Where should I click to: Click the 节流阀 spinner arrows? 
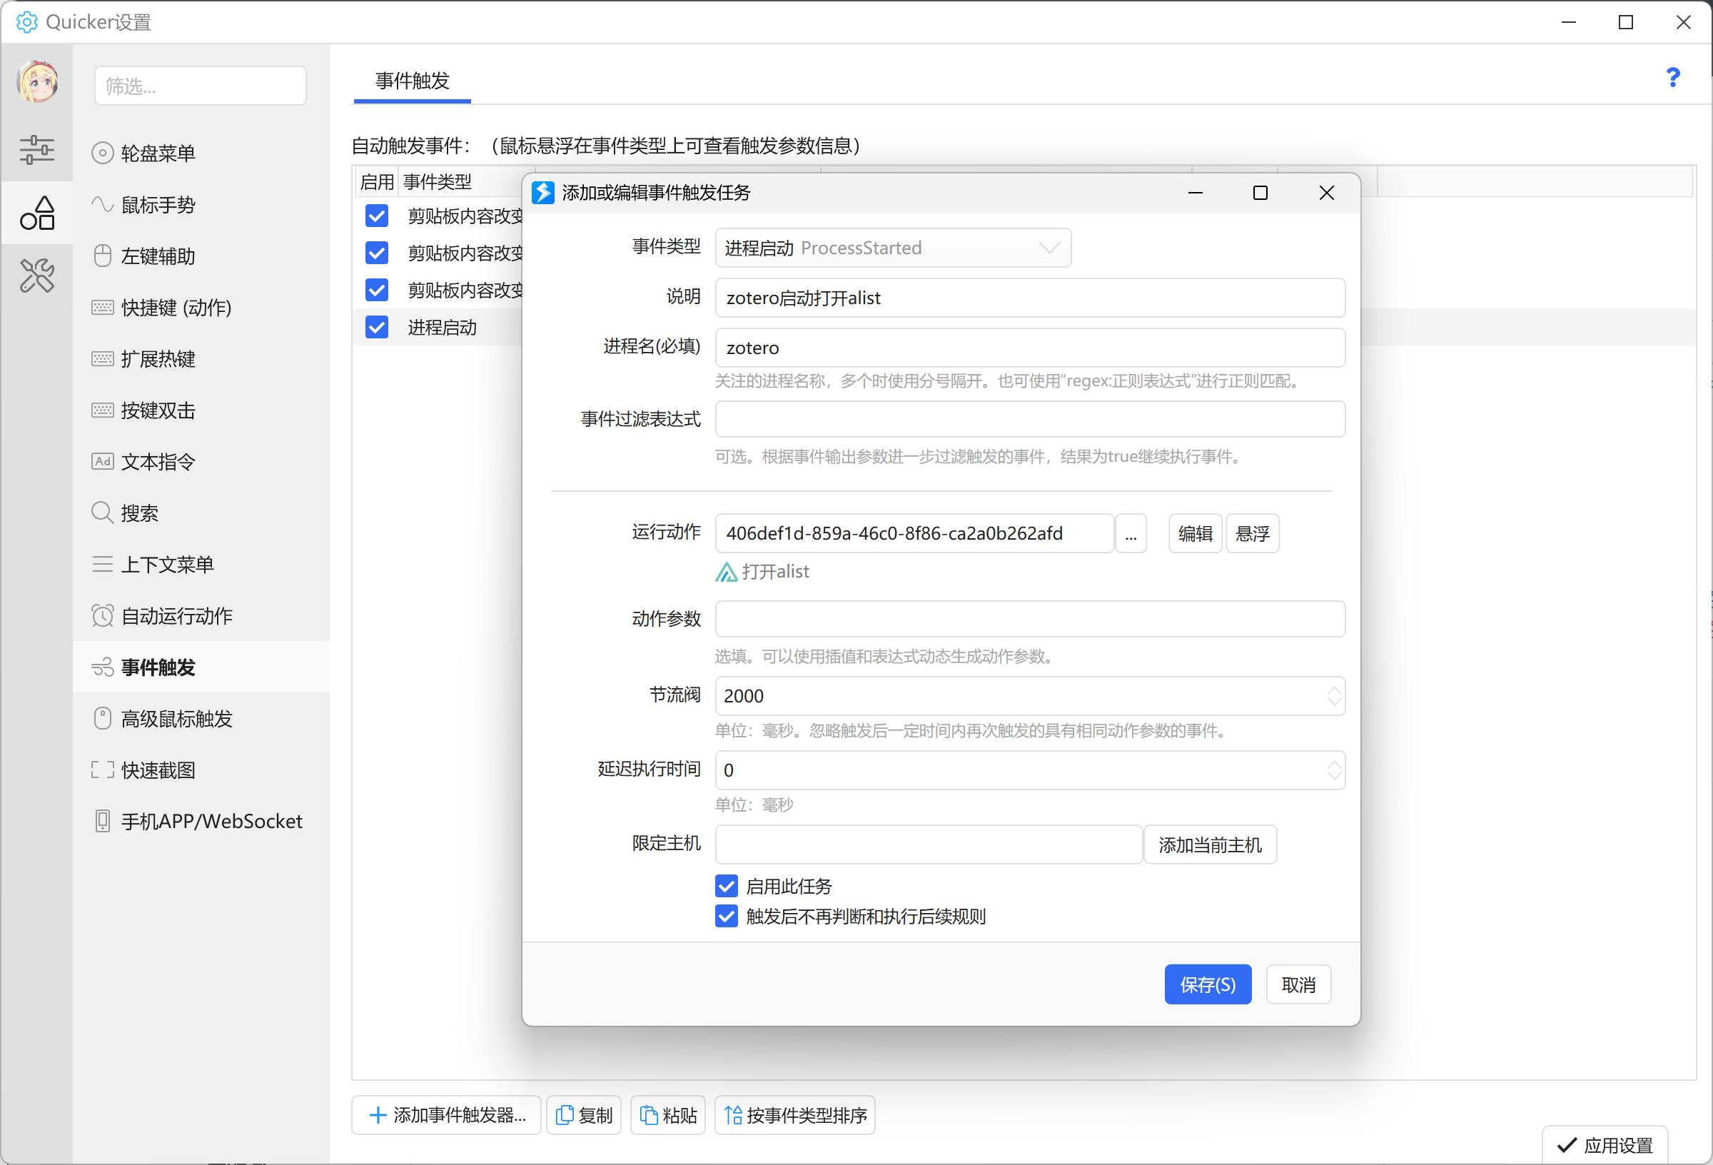pos(1333,696)
